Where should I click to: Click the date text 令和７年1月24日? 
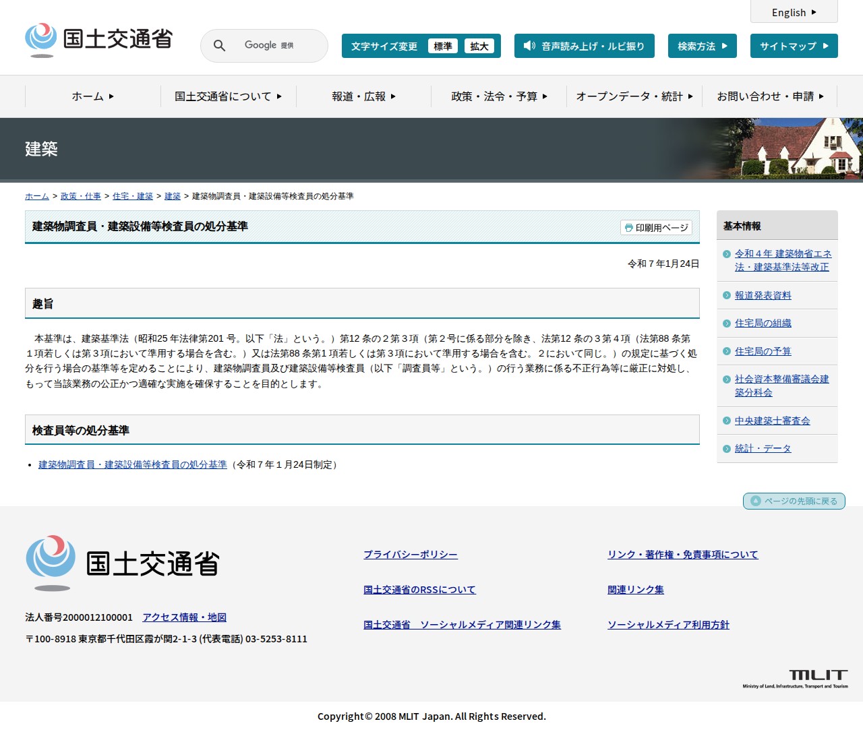[x=663, y=264]
